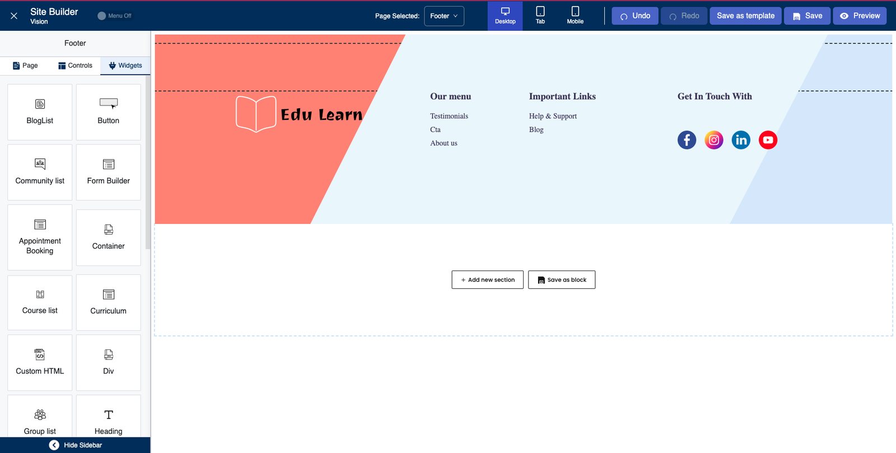Viewport: 896px width, 453px height.
Task: Open the Controls tab
Action: point(75,66)
